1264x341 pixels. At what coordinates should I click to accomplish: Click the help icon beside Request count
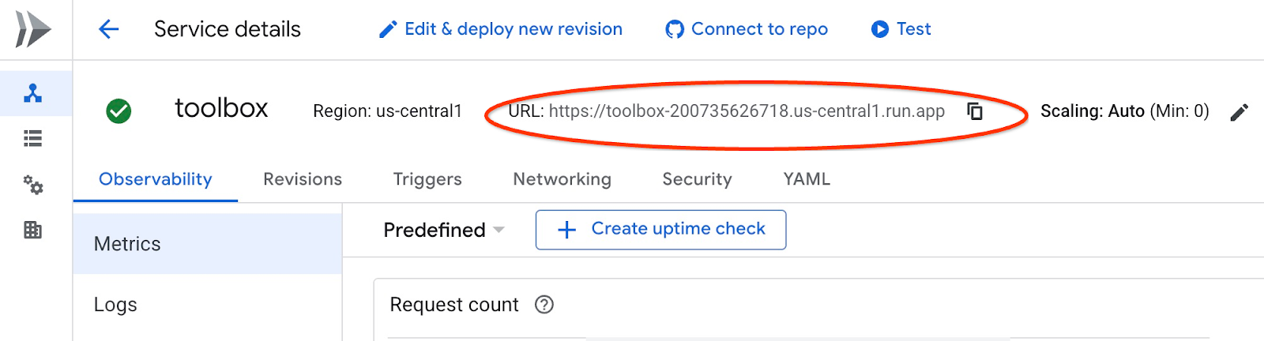[x=544, y=305]
